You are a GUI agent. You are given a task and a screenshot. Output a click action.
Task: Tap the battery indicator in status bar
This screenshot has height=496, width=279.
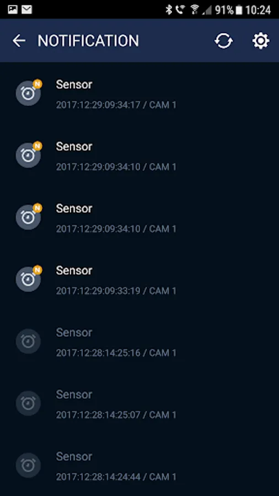(x=239, y=10)
